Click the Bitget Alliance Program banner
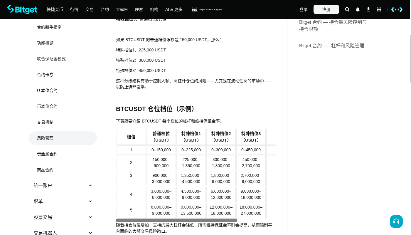The image size is (411, 235). pyautogui.click(x=207, y=9)
